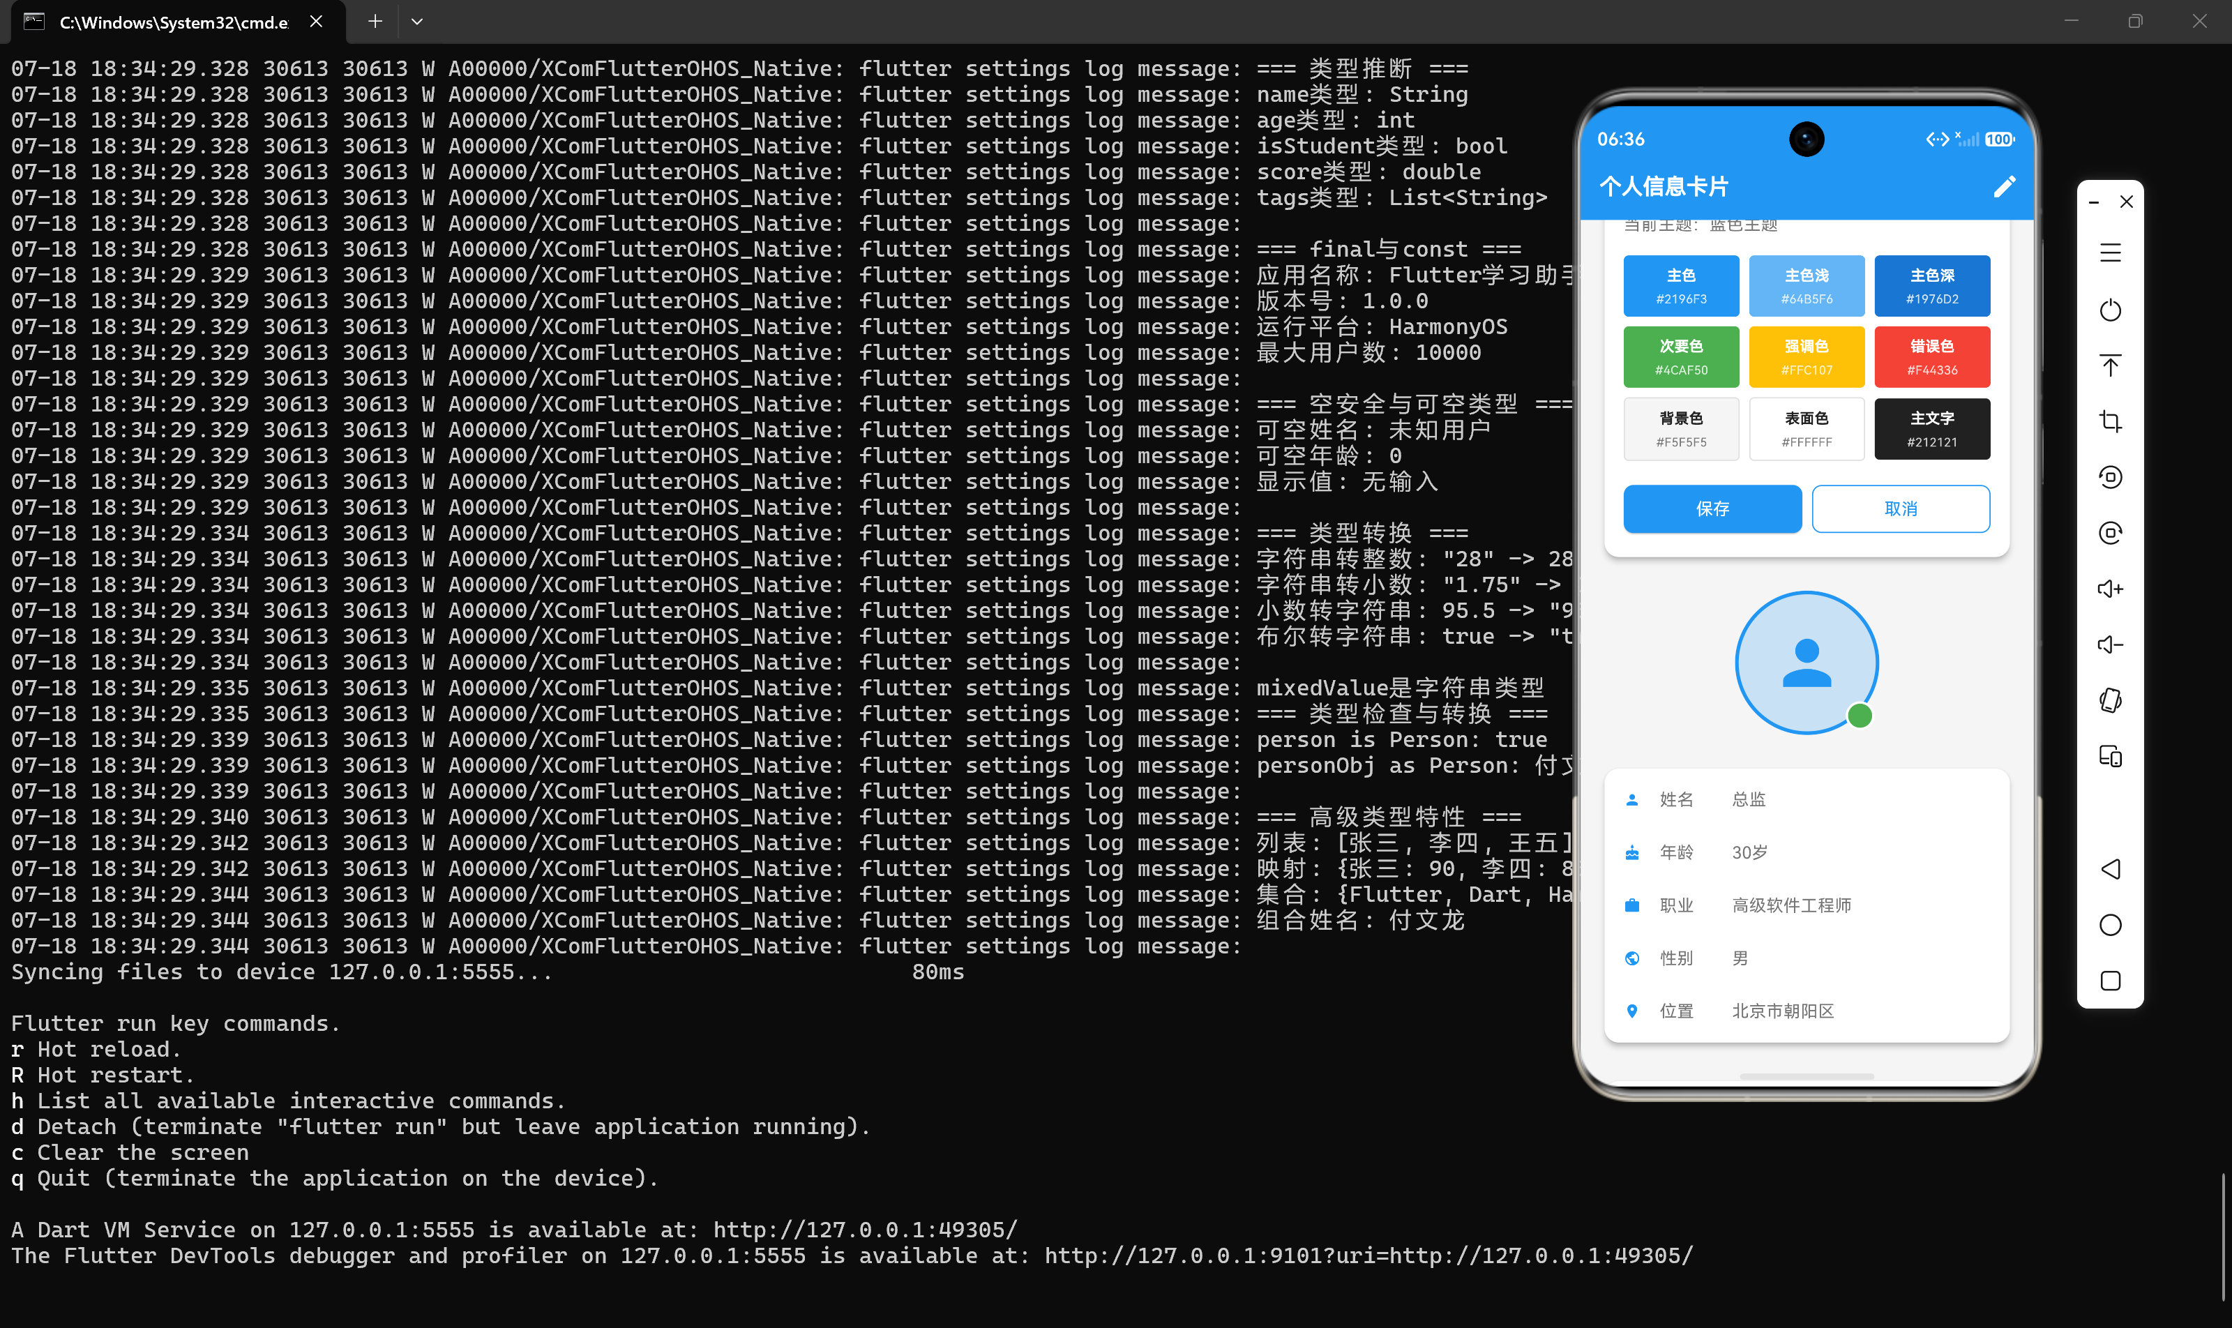Tap the profile avatar circle
This screenshot has width=2232, height=1328.
point(1806,663)
